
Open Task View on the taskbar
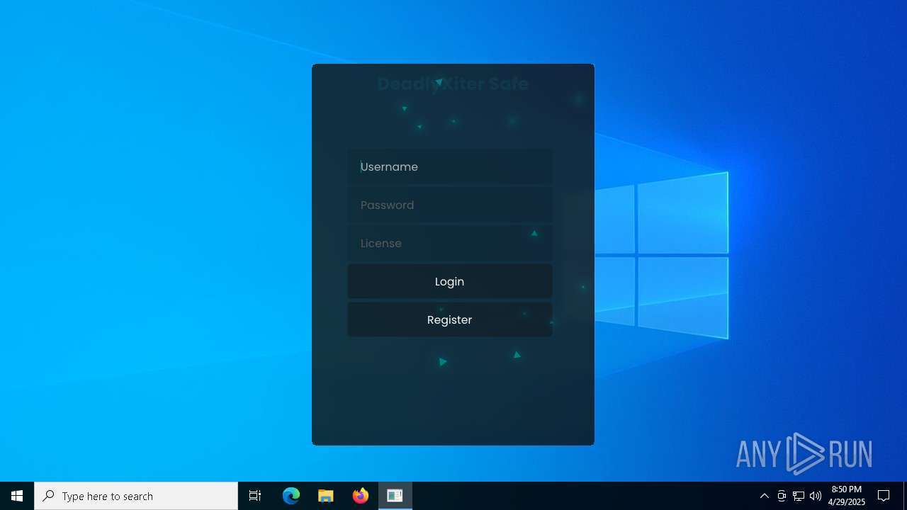pyautogui.click(x=255, y=496)
